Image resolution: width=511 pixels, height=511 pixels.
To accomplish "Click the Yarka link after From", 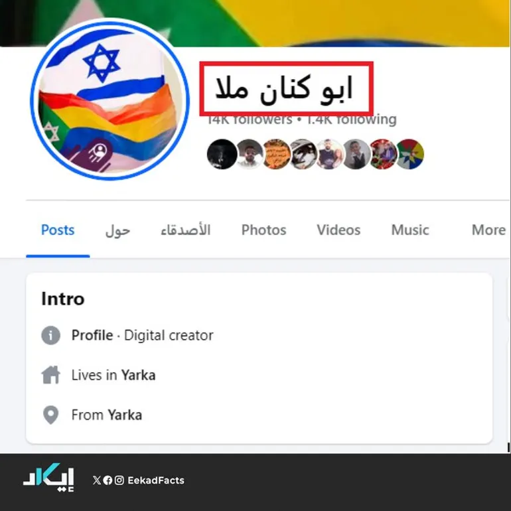I will (125, 415).
